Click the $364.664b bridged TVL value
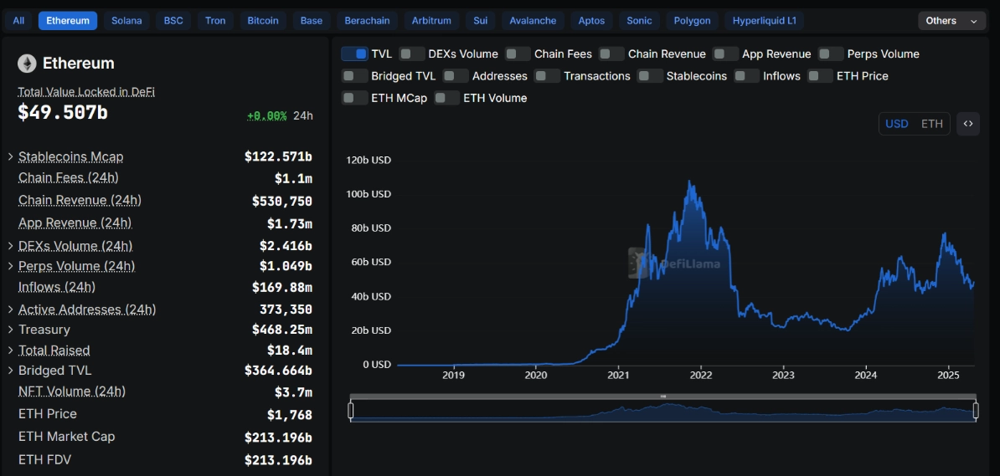Viewport: 1000px width, 476px height. point(278,371)
